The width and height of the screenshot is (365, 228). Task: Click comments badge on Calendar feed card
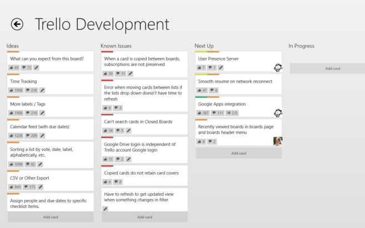coord(32,135)
